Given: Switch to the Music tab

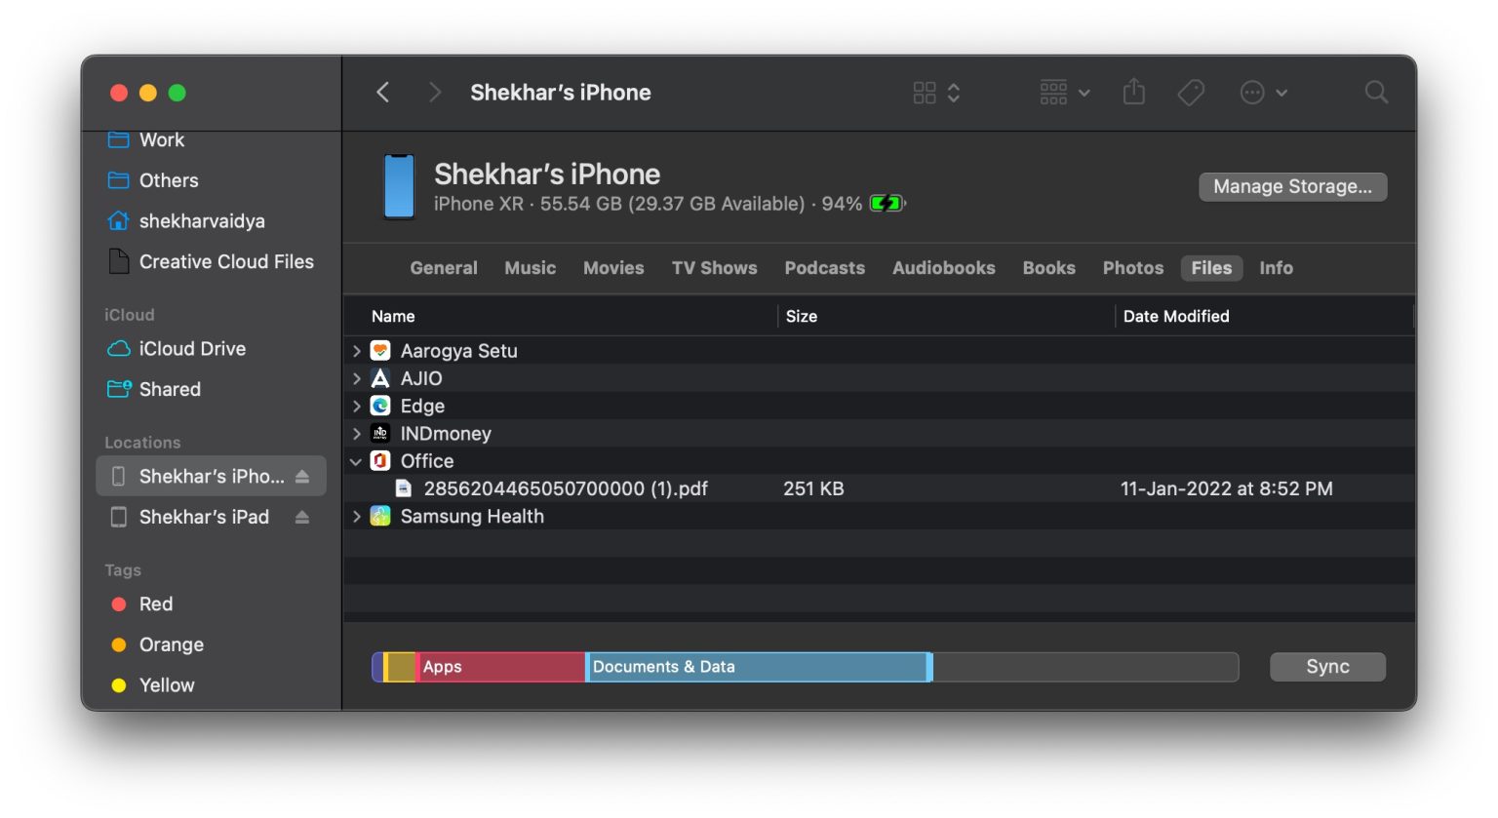Looking at the screenshot, I should pos(531,268).
